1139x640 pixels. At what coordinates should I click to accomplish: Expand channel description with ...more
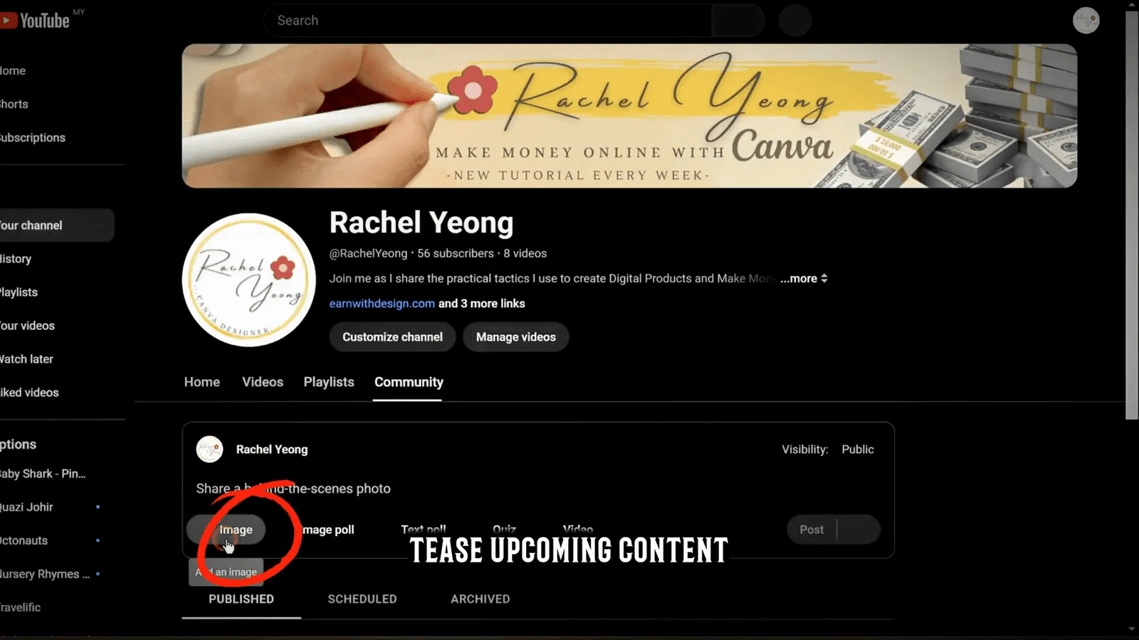(x=804, y=279)
